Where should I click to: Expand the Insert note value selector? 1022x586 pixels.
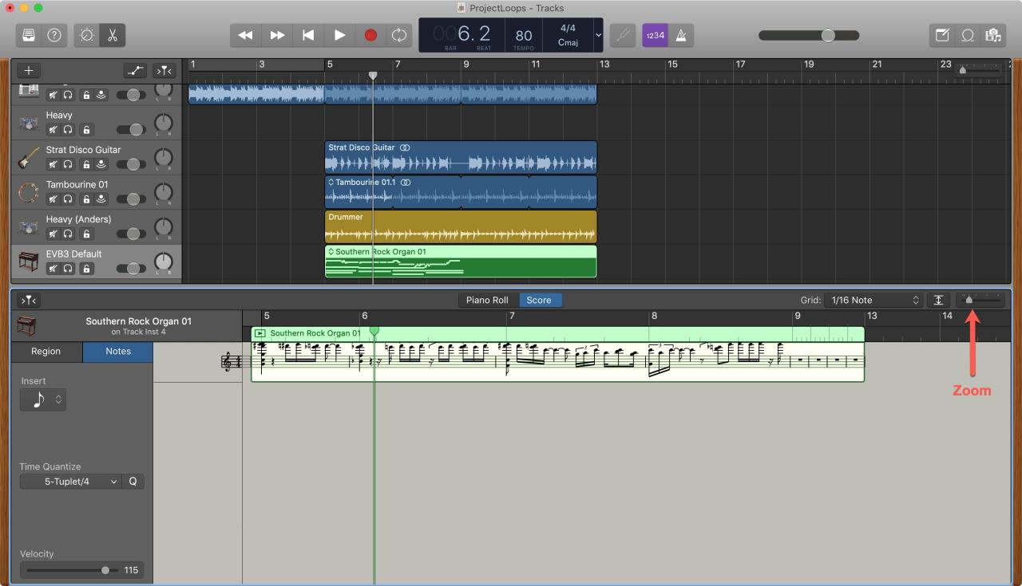pyautogui.click(x=43, y=400)
